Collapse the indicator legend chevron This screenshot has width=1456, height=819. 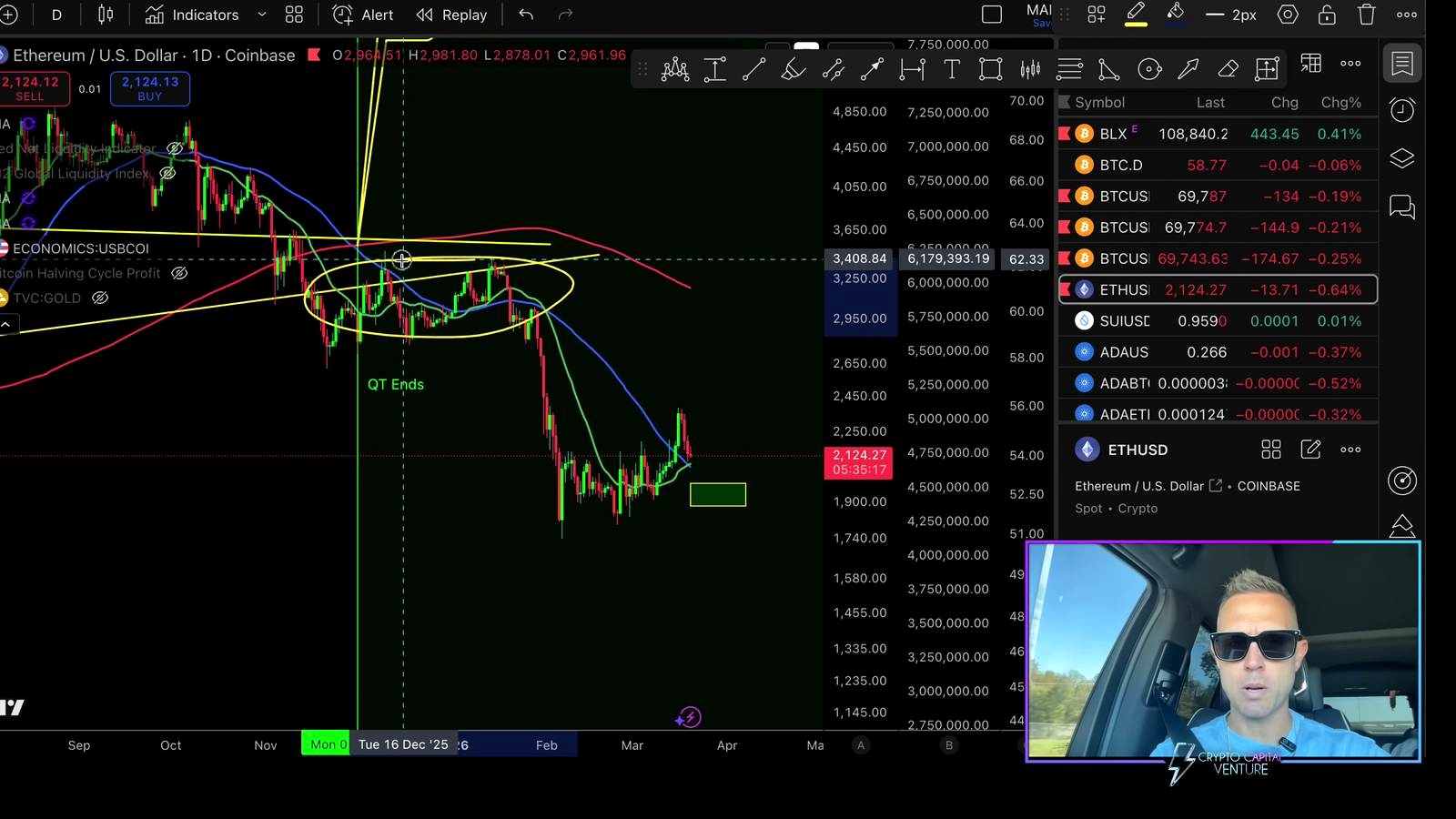coord(5,324)
